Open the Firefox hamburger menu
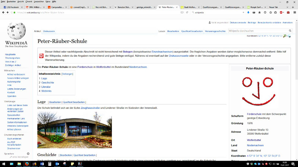This screenshot has width=298, height=167. point(294,12)
